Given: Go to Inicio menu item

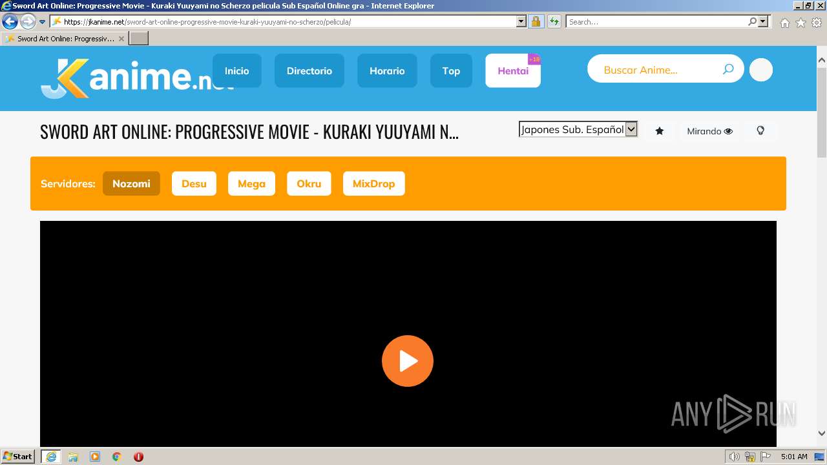Looking at the screenshot, I should pos(237,71).
